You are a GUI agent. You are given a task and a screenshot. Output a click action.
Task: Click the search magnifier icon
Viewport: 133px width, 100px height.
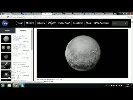(x=126, y=24)
